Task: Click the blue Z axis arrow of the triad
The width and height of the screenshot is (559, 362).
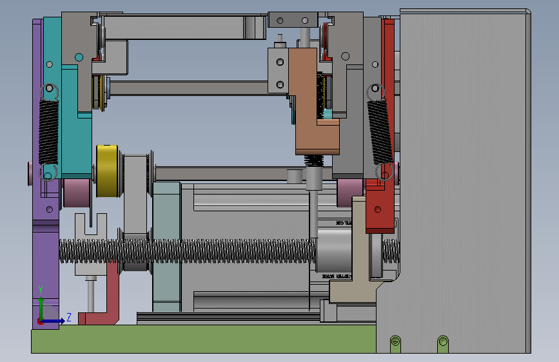Action: point(54,321)
